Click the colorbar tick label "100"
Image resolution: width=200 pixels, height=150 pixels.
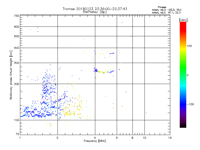[x=189, y=46]
